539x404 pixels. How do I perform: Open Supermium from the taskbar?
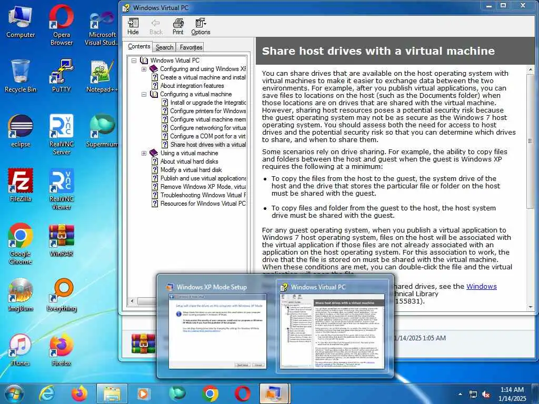point(177,393)
